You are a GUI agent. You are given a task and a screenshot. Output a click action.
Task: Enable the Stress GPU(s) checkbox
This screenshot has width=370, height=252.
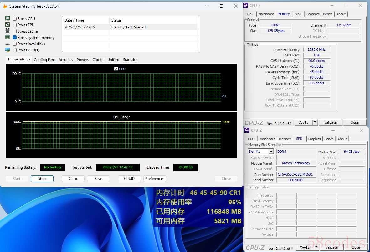click(x=15, y=50)
